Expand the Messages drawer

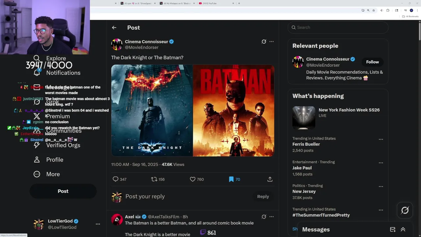[x=403, y=229]
